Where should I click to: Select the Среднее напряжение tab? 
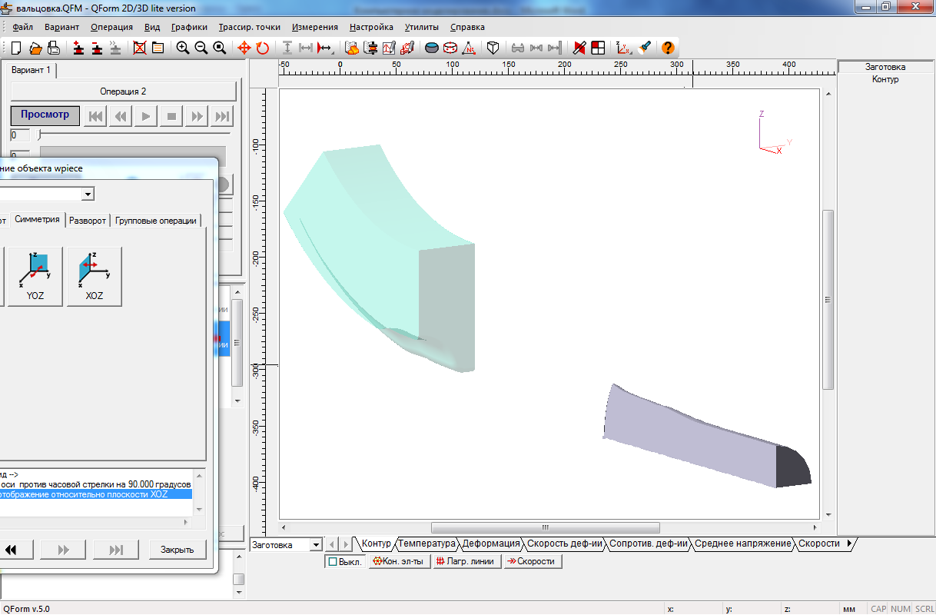coord(743,544)
